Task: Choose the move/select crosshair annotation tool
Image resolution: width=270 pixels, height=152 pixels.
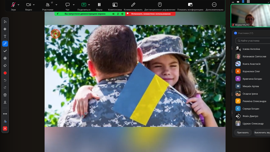Action: coord(5,29)
